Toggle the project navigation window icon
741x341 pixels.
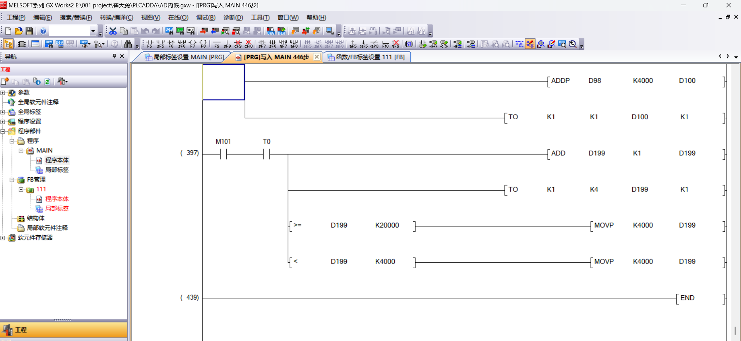[9, 44]
